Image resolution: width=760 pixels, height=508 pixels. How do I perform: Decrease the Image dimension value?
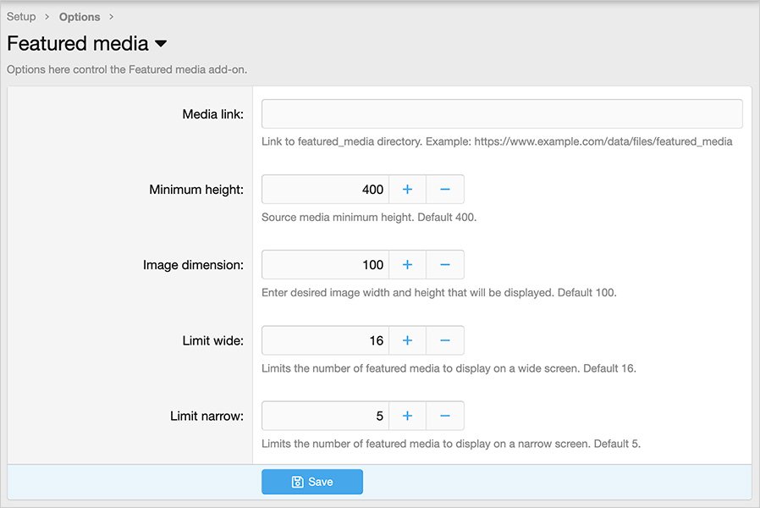coord(445,265)
